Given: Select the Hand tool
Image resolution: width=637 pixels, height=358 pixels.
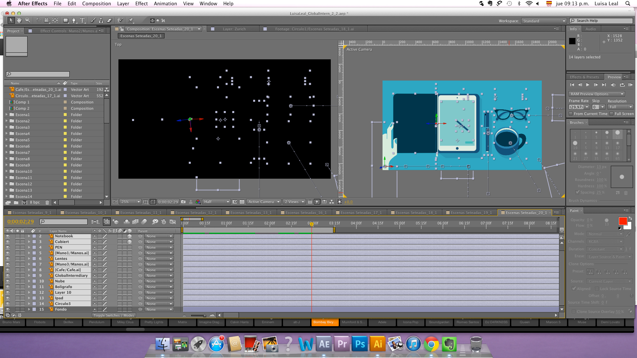Looking at the screenshot, I should (x=19, y=21).
